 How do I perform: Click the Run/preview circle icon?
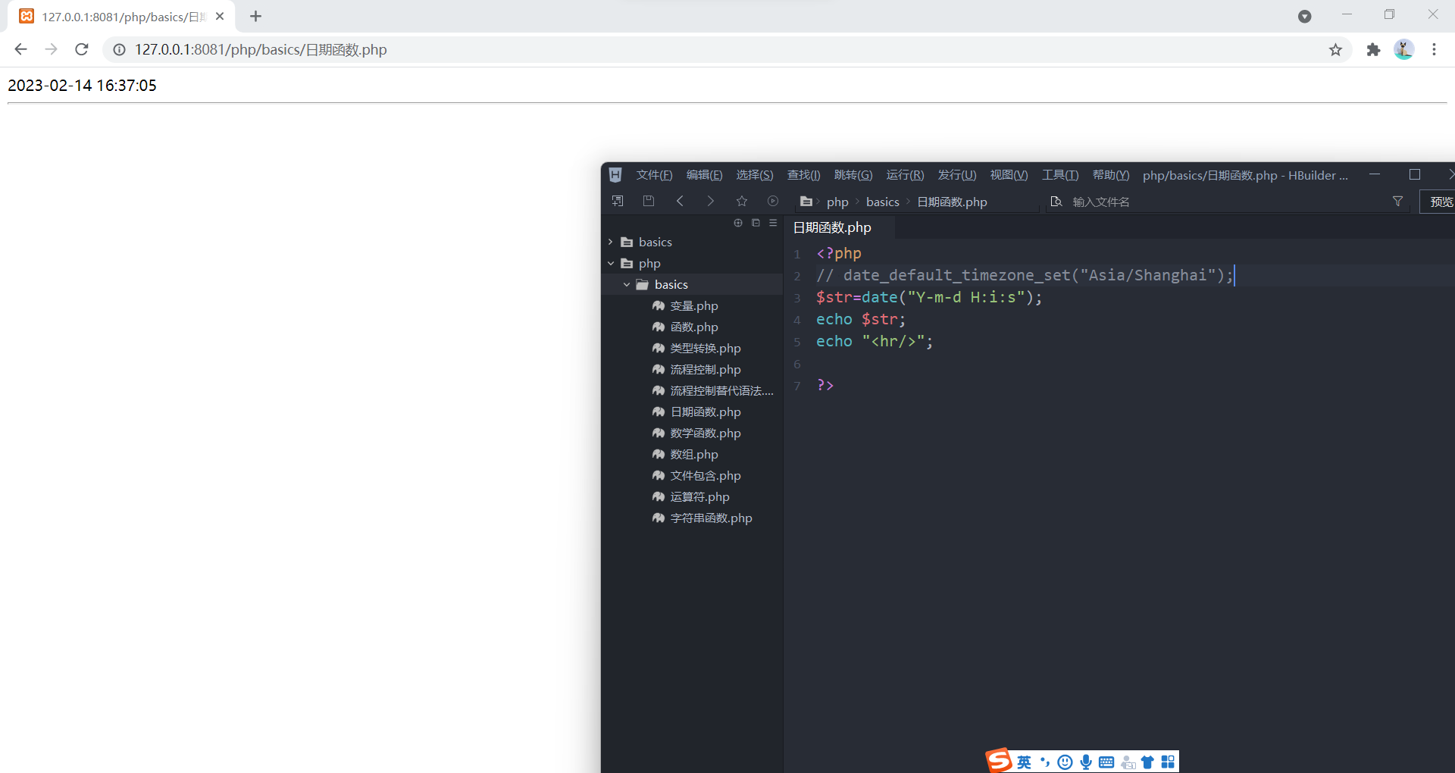point(773,201)
